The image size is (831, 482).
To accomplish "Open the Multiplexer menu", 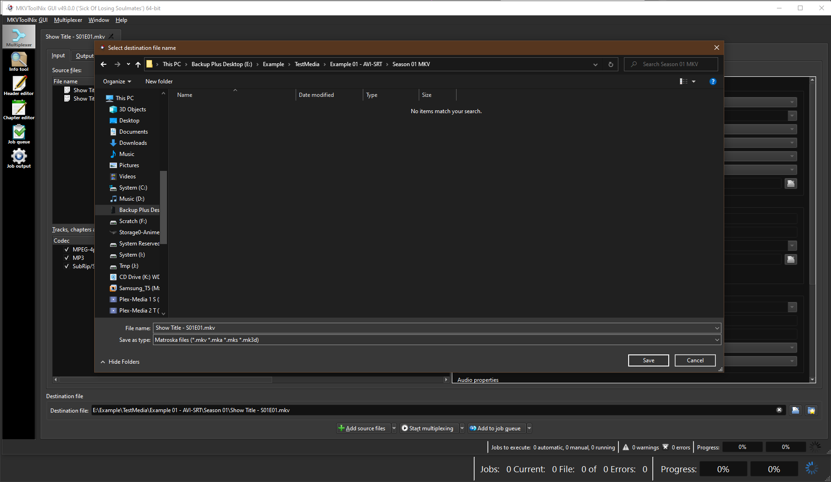I will [68, 20].
